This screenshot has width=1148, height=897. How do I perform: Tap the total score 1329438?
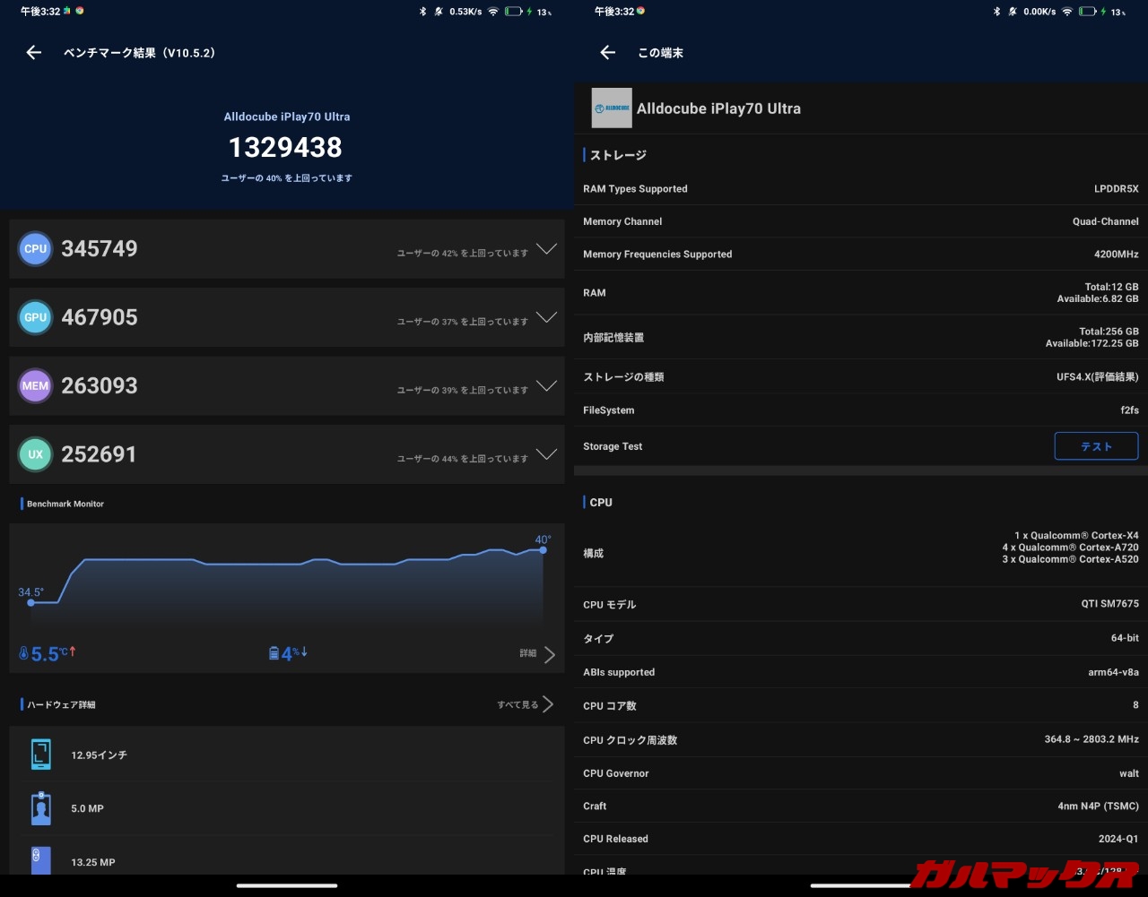point(285,148)
